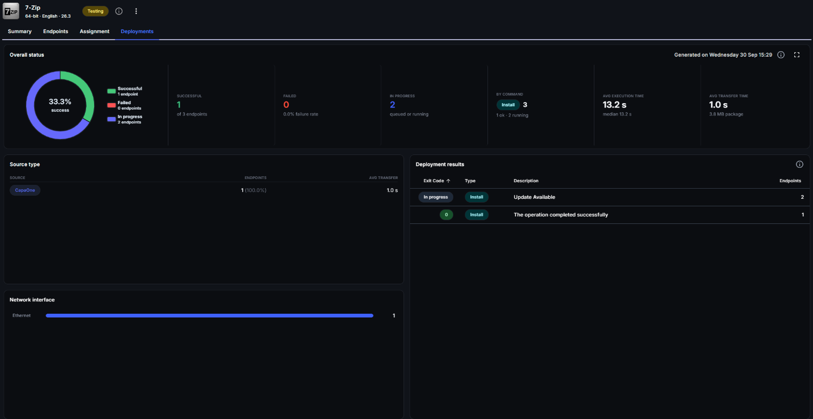Click the 13.2 s execution time value
Screen dimensions: 813x419
[615, 105]
